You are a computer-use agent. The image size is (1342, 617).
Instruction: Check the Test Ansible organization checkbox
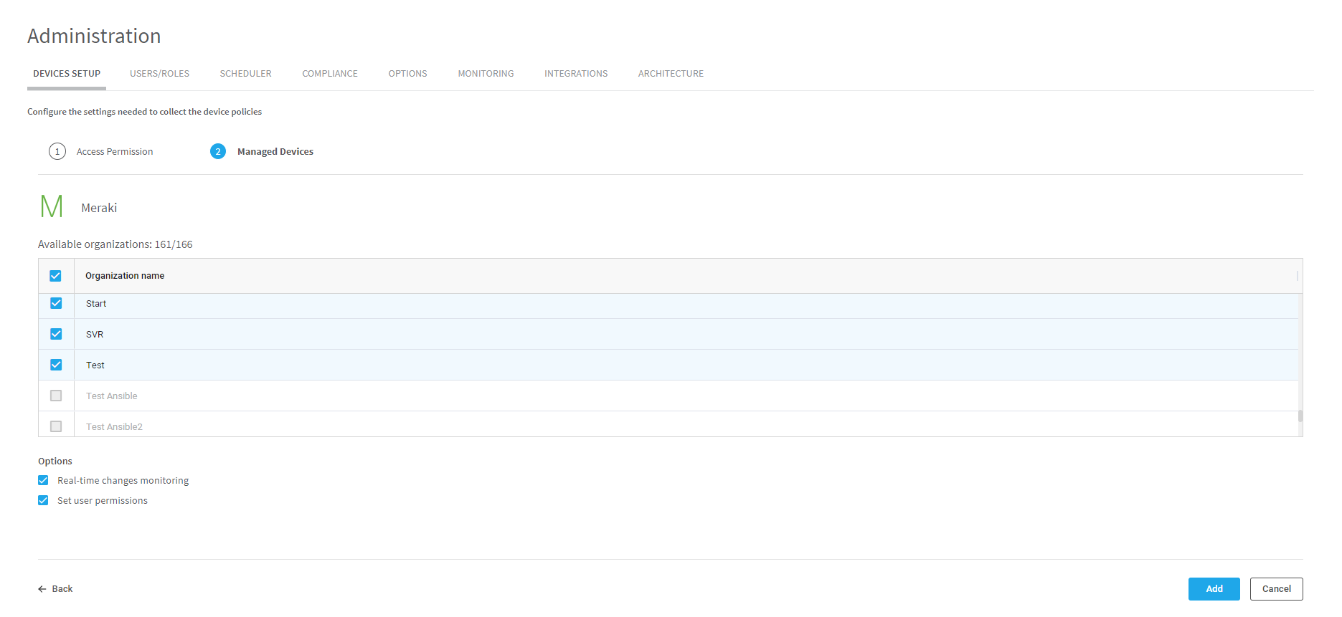pyautogui.click(x=56, y=396)
